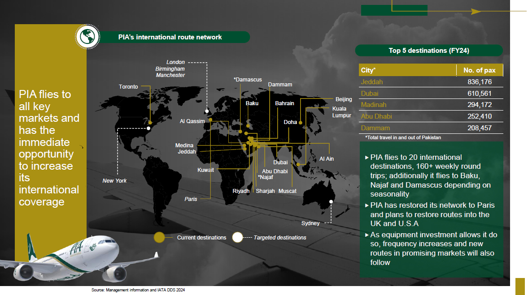Click the Source: Management information footnote
The width and height of the screenshot is (528, 295).
(x=138, y=290)
